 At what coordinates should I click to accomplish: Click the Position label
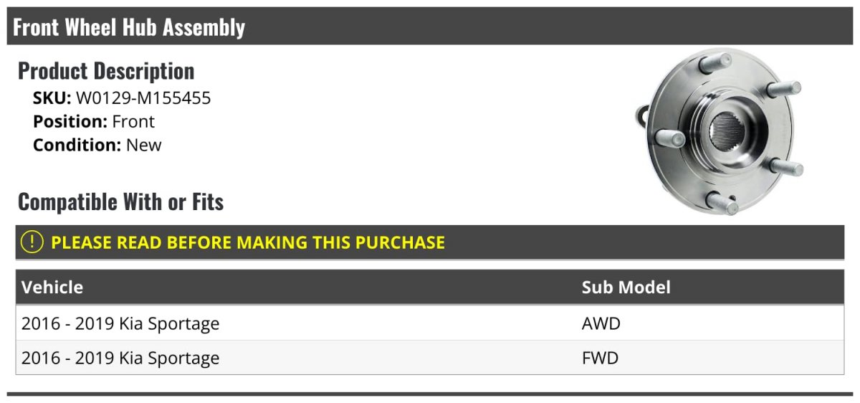[70, 122]
